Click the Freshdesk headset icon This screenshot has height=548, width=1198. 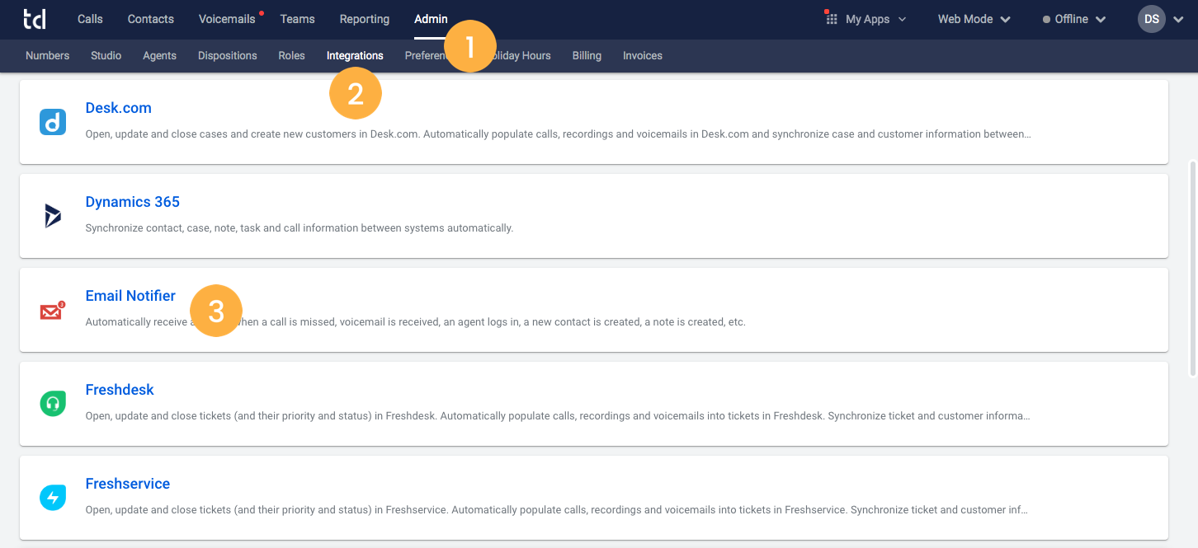(53, 404)
